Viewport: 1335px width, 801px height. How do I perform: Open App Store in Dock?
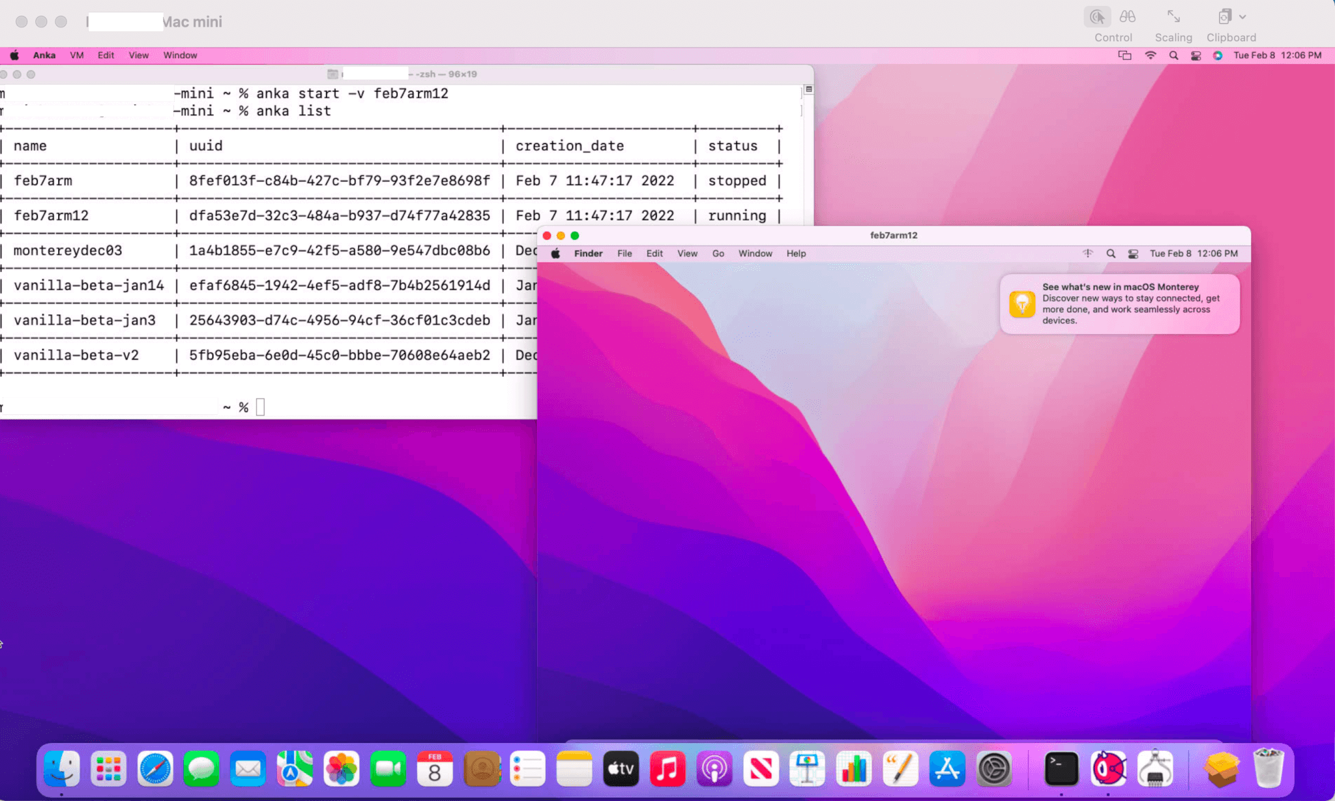[x=947, y=768]
